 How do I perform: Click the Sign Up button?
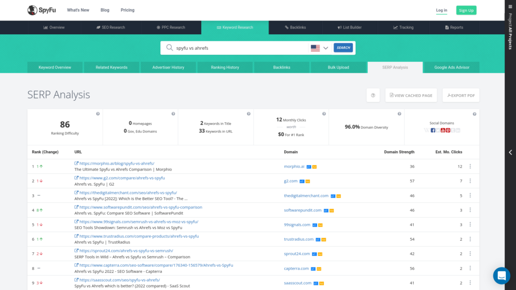pyautogui.click(x=466, y=10)
